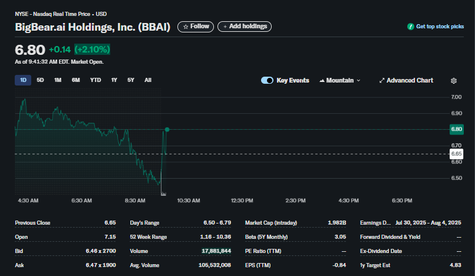475x276 pixels.
Task: Click the Earnings Date Jul 30, 2025 - Aug 4, 2025
Action: click(x=428, y=222)
